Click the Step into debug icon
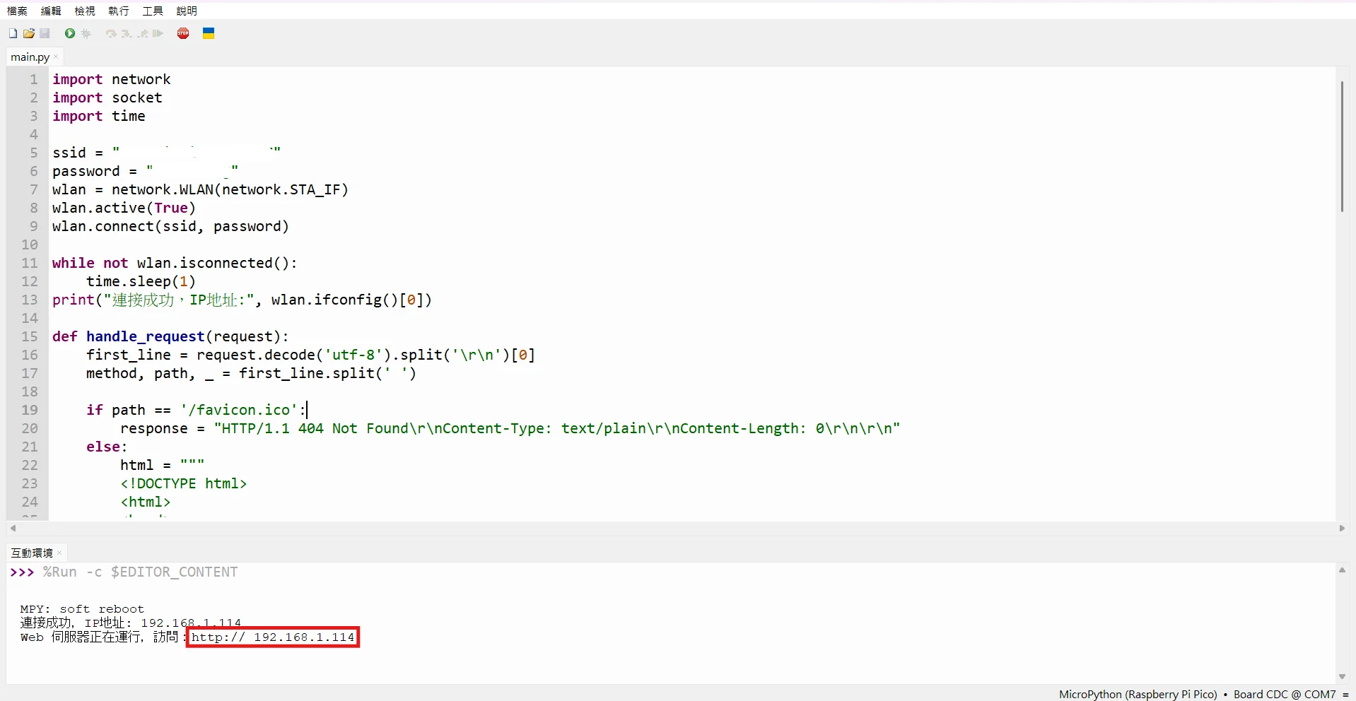 click(127, 33)
